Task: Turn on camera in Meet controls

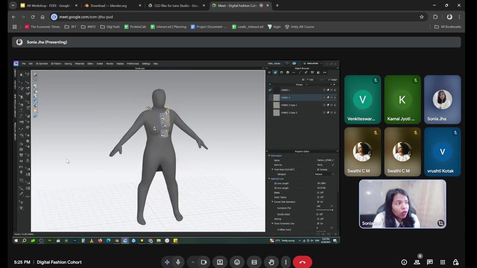Action: coord(204,262)
